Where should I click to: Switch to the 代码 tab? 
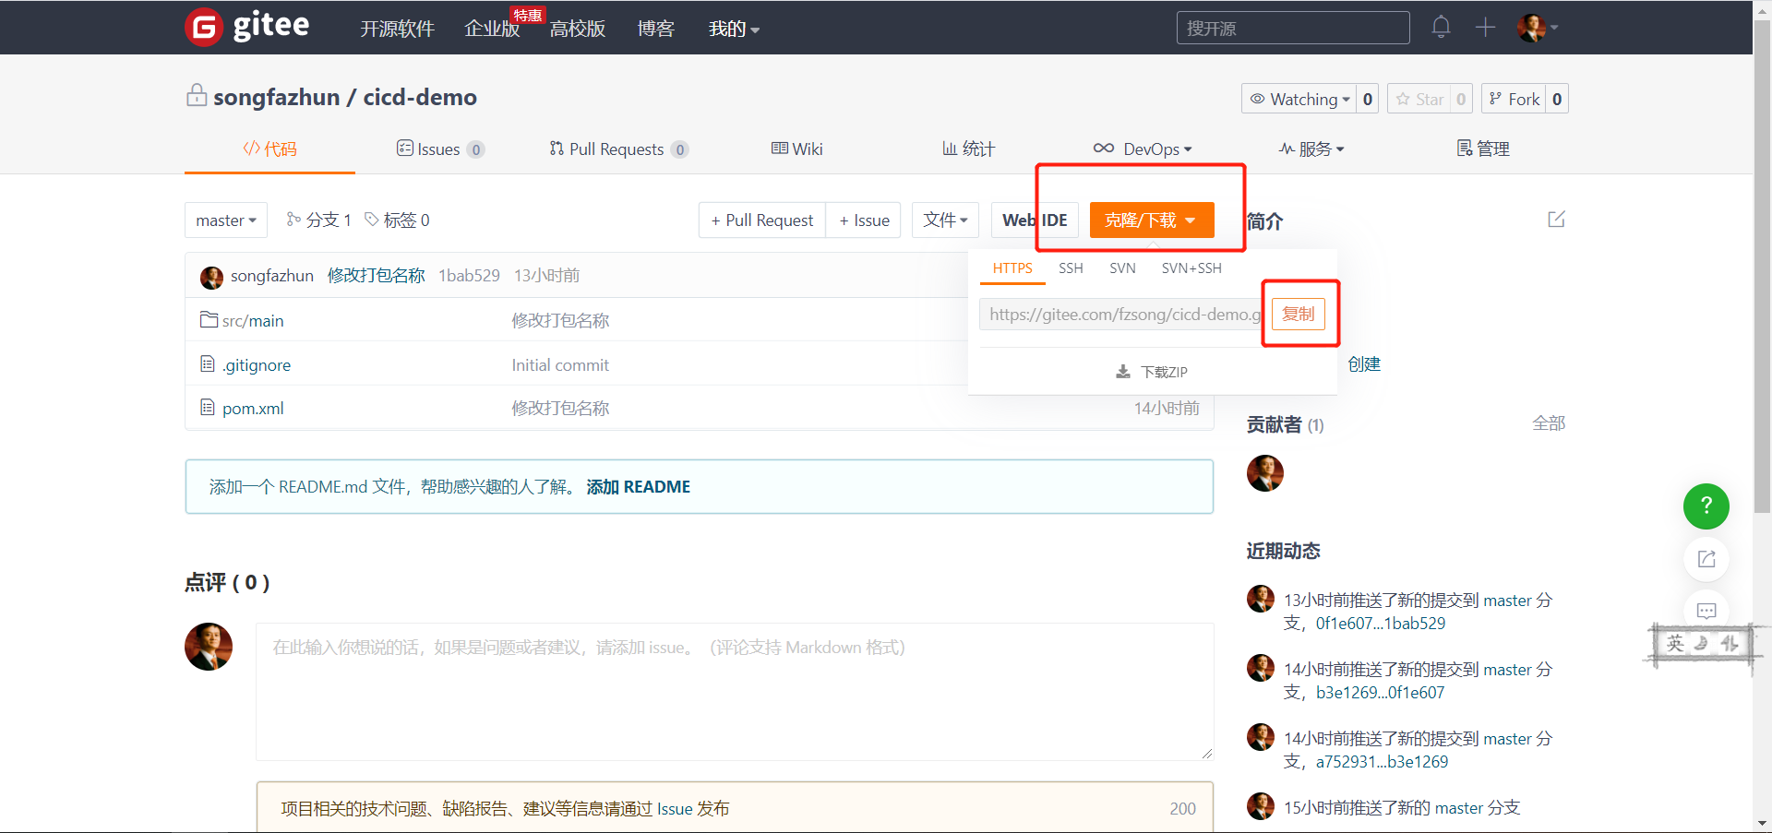click(x=269, y=149)
